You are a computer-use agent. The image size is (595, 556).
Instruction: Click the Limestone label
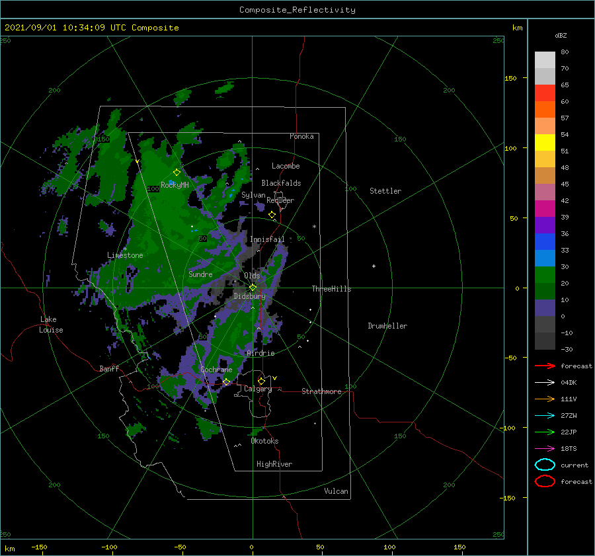pos(125,255)
